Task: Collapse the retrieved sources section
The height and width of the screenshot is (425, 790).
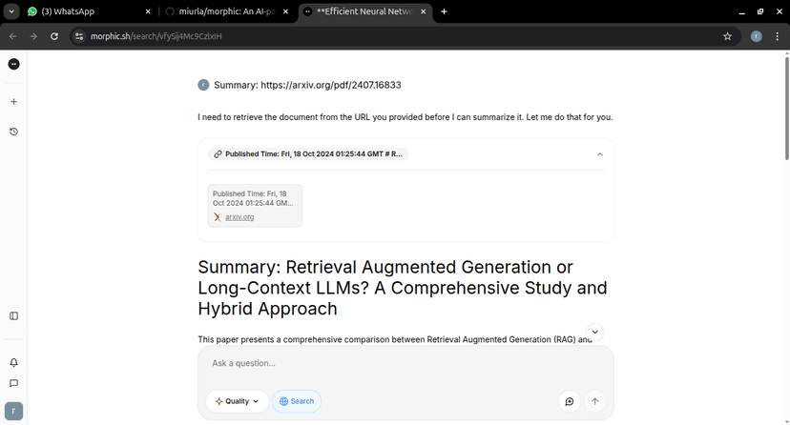Action: click(599, 153)
